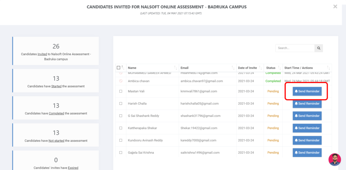
Task: Click Pending status for Mastan Vali
Action: (x=273, y=91)
